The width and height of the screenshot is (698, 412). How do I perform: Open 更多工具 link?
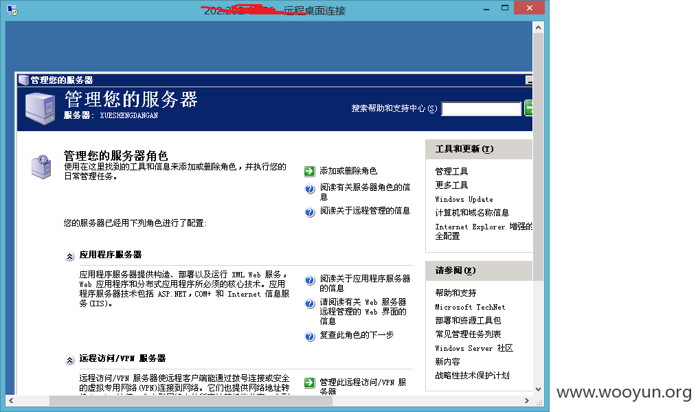coord(451,185)
